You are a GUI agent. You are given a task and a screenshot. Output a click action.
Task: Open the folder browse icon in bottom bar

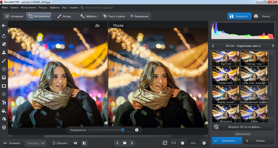[x=125, y=143]
